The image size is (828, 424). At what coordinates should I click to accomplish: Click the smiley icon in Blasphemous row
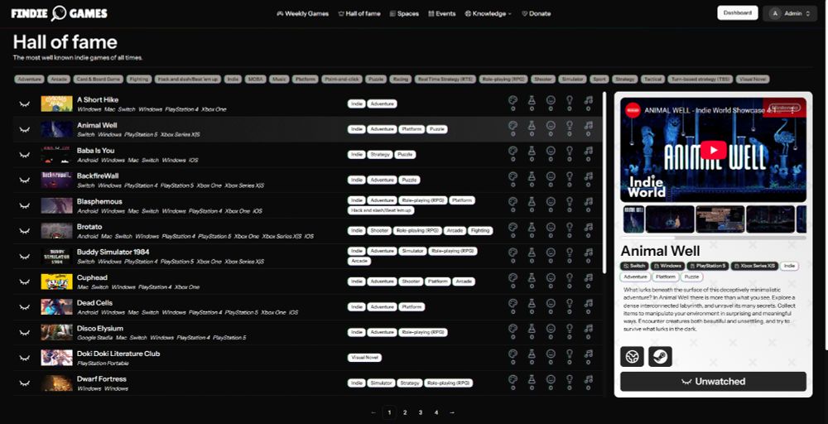click(551, 201)
